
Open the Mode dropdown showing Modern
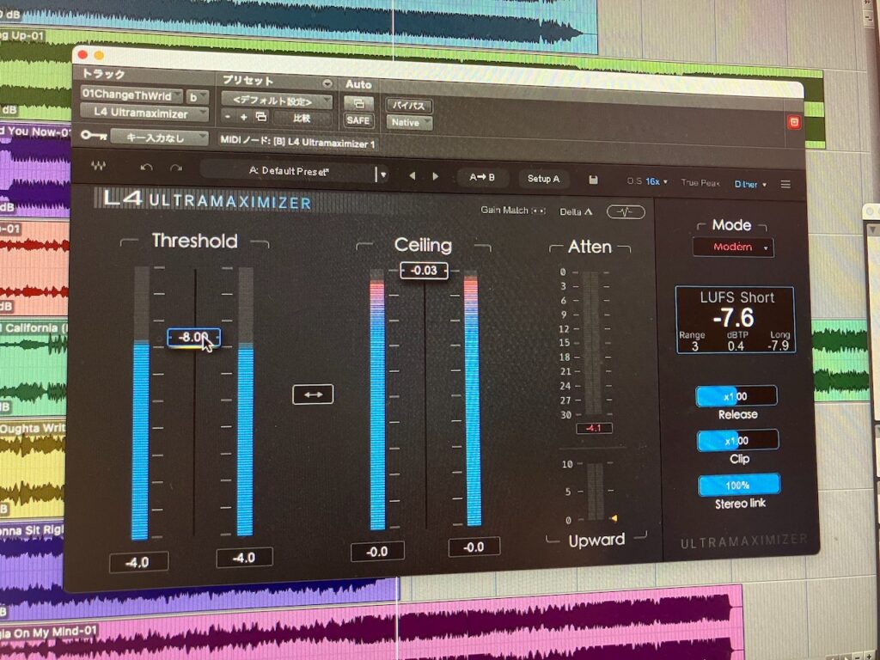pos(733,247)
